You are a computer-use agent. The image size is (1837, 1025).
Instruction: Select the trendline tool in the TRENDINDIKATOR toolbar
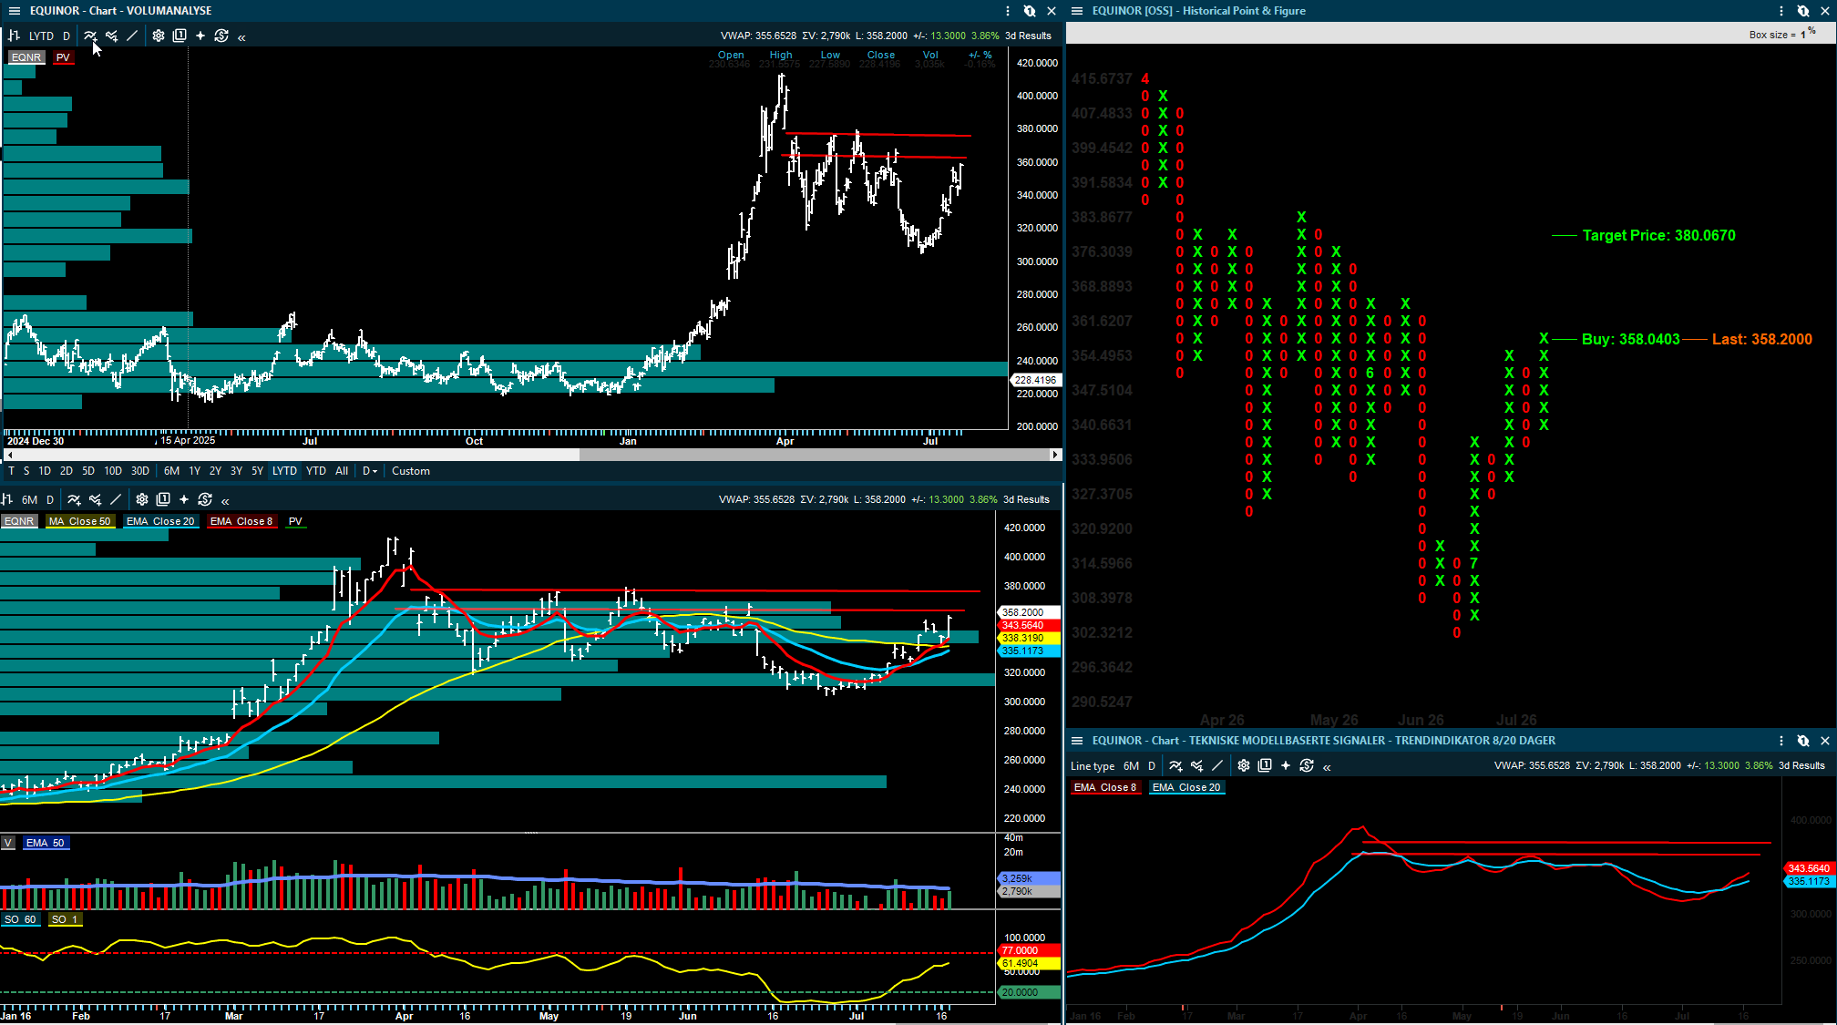point(1217,766)
